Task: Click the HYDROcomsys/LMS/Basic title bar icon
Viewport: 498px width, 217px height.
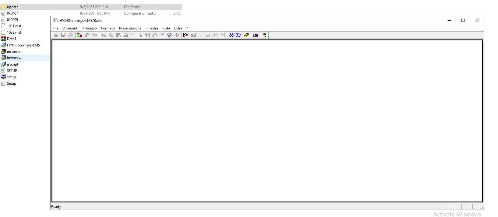Action: [55, 20]
